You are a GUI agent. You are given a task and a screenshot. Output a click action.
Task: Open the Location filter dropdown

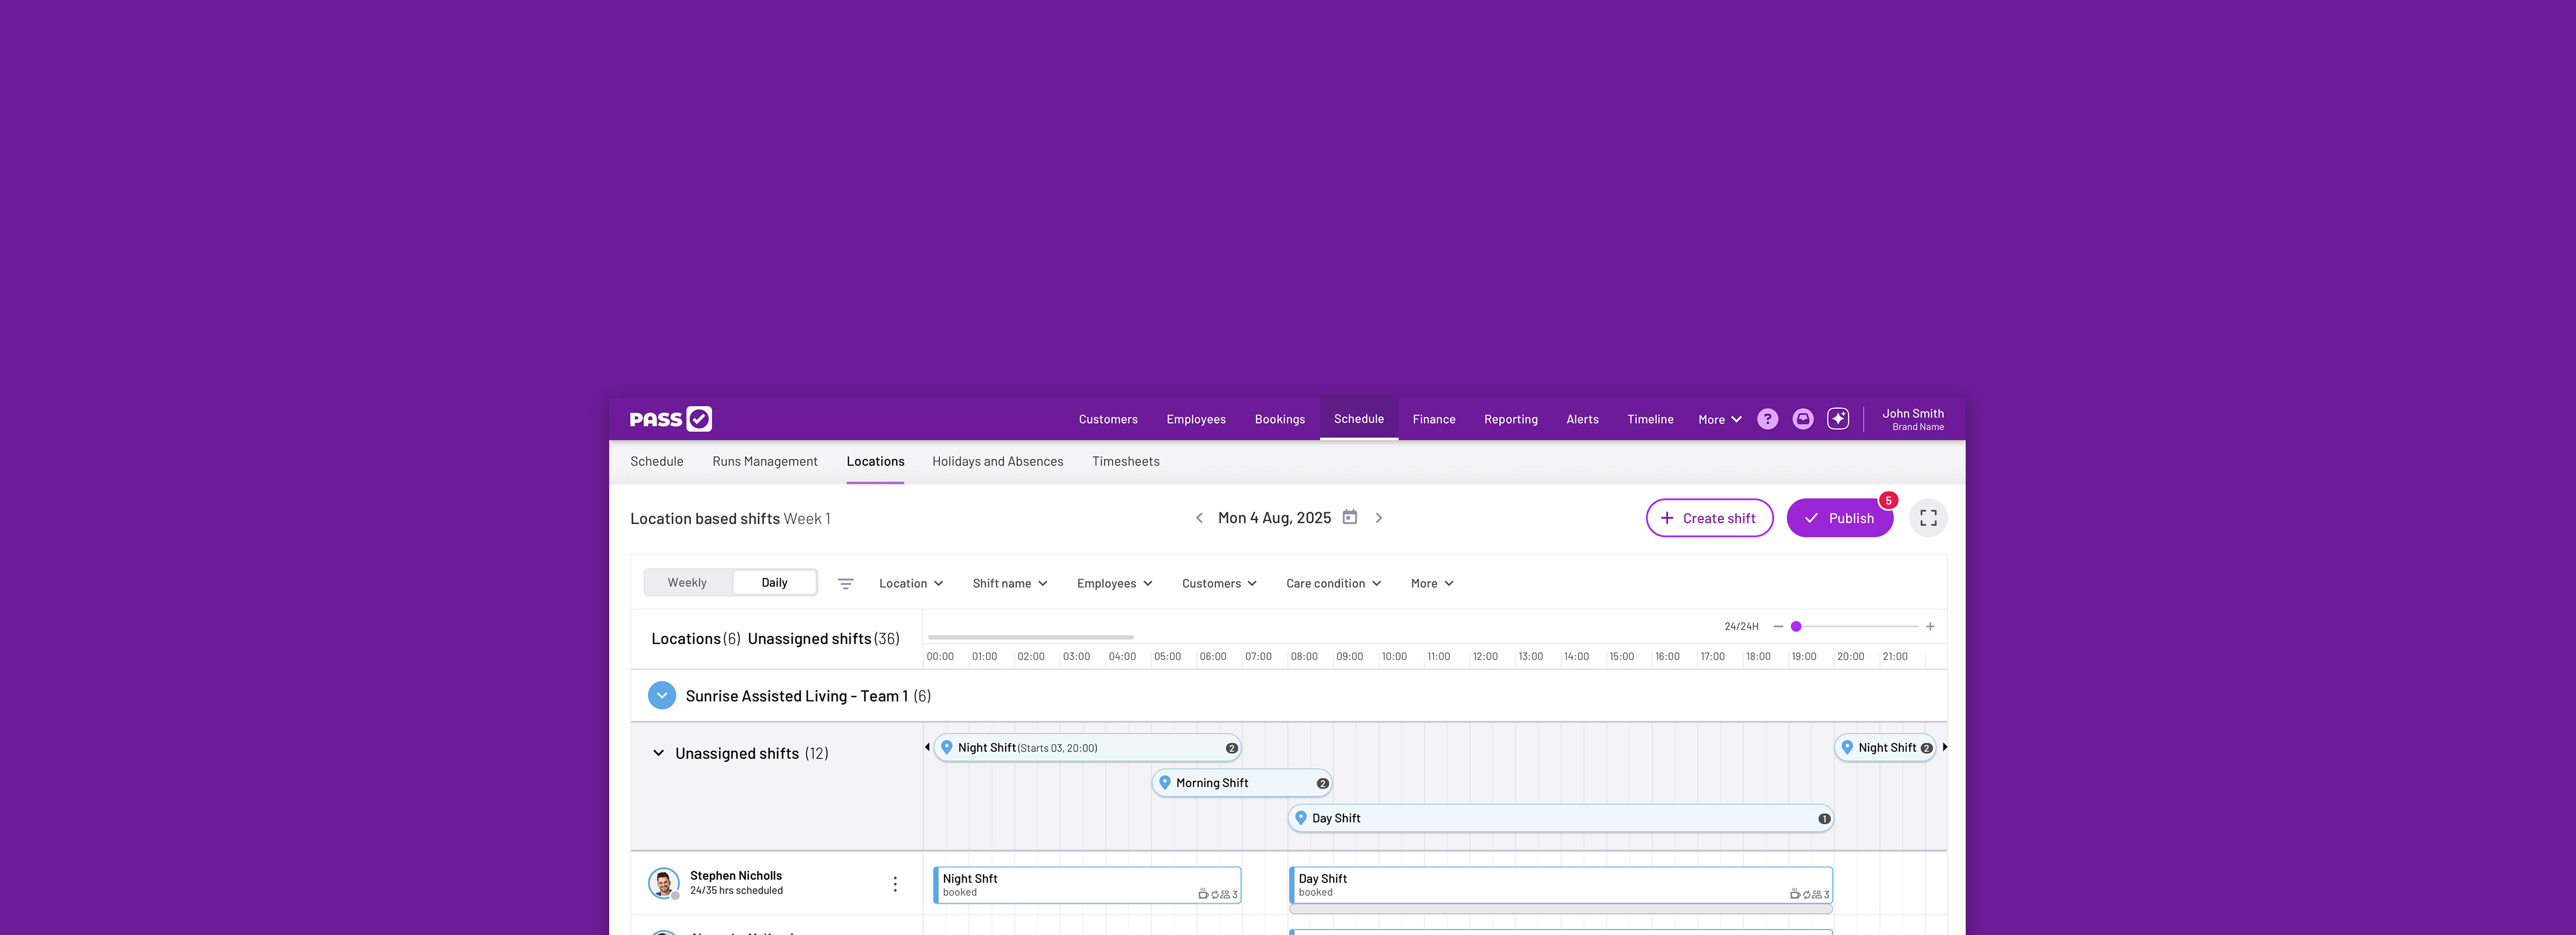click(910, 584)
